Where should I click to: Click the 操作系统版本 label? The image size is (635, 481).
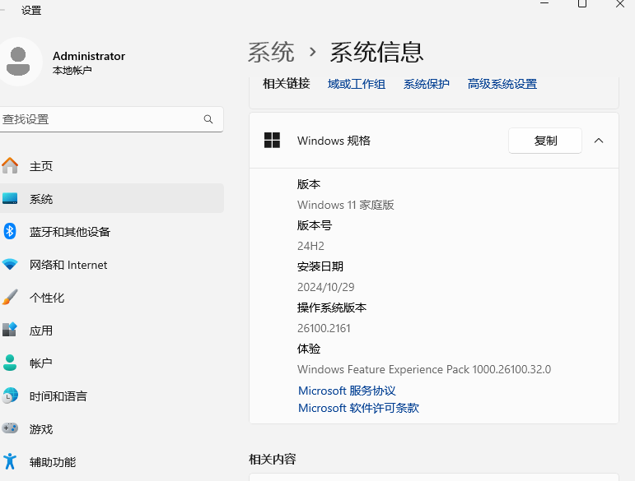click(332, 308)
